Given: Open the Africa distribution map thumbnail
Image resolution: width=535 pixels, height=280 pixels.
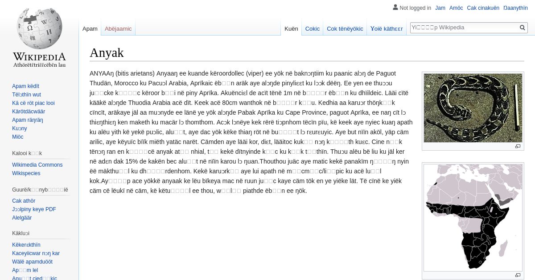Looking at the screenshot, I should coord(473,218).
